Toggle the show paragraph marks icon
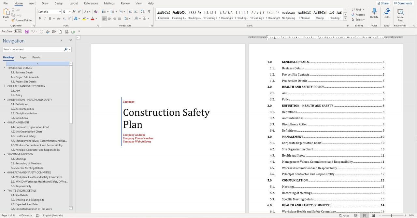Viewport: 417px width, 218px height. [x=149, y=12]
